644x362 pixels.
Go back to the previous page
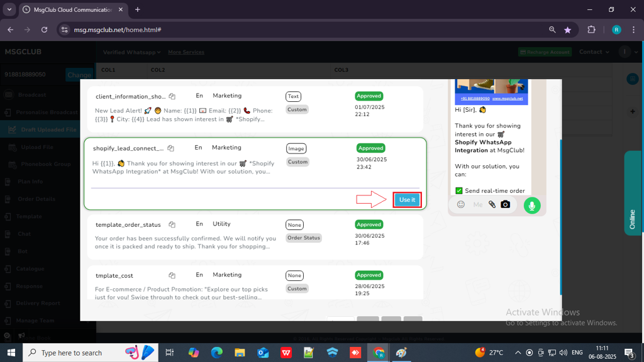(11, 30)
